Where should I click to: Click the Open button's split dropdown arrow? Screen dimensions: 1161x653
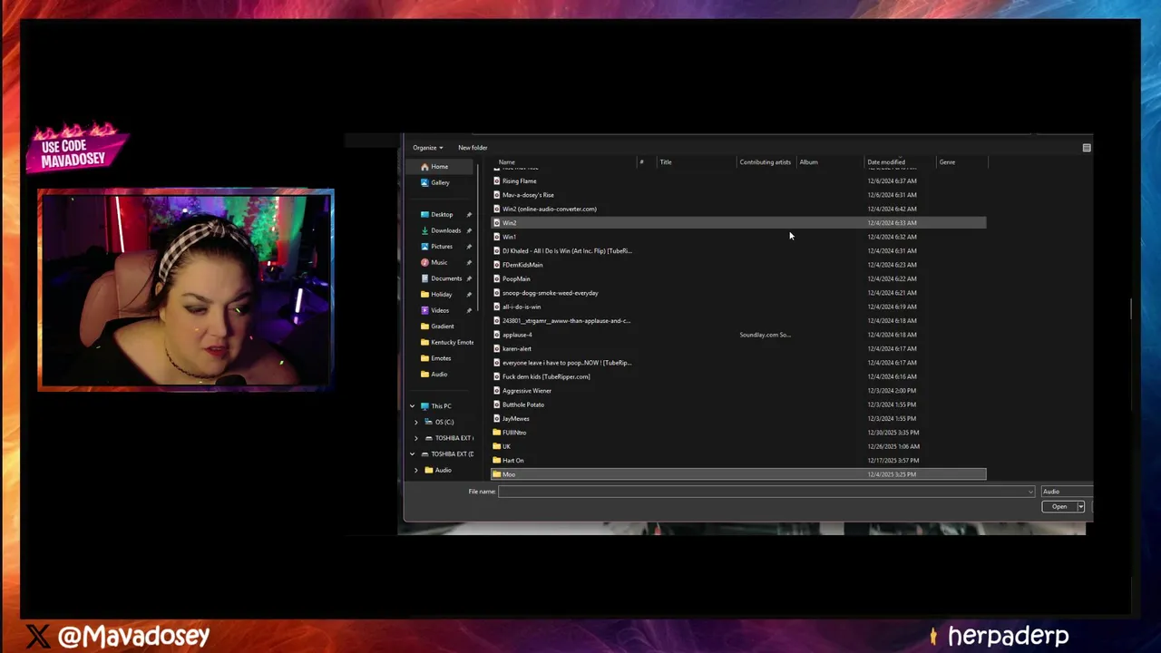click(1080, 507)
